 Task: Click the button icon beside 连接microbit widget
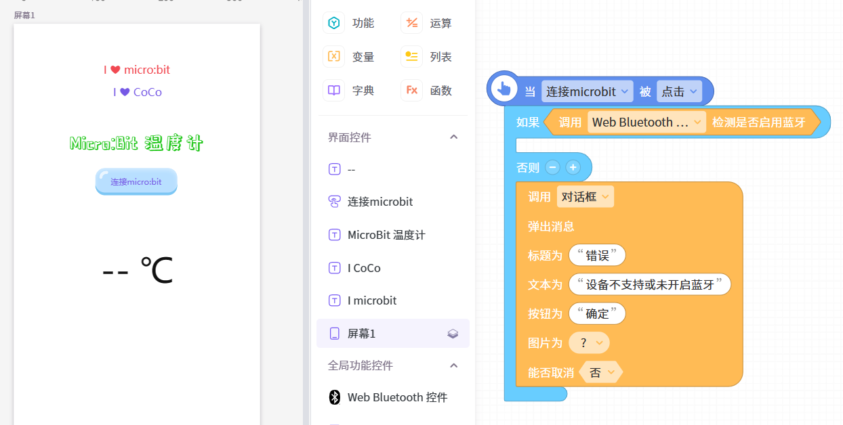click(x=334, y=202)
